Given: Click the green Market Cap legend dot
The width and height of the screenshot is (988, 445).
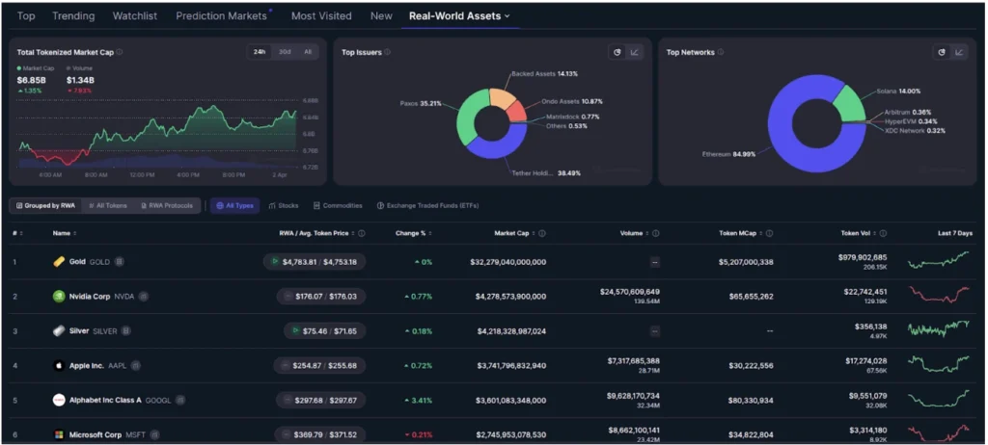Looking at the screenshot, I should (x=19, y=68).
